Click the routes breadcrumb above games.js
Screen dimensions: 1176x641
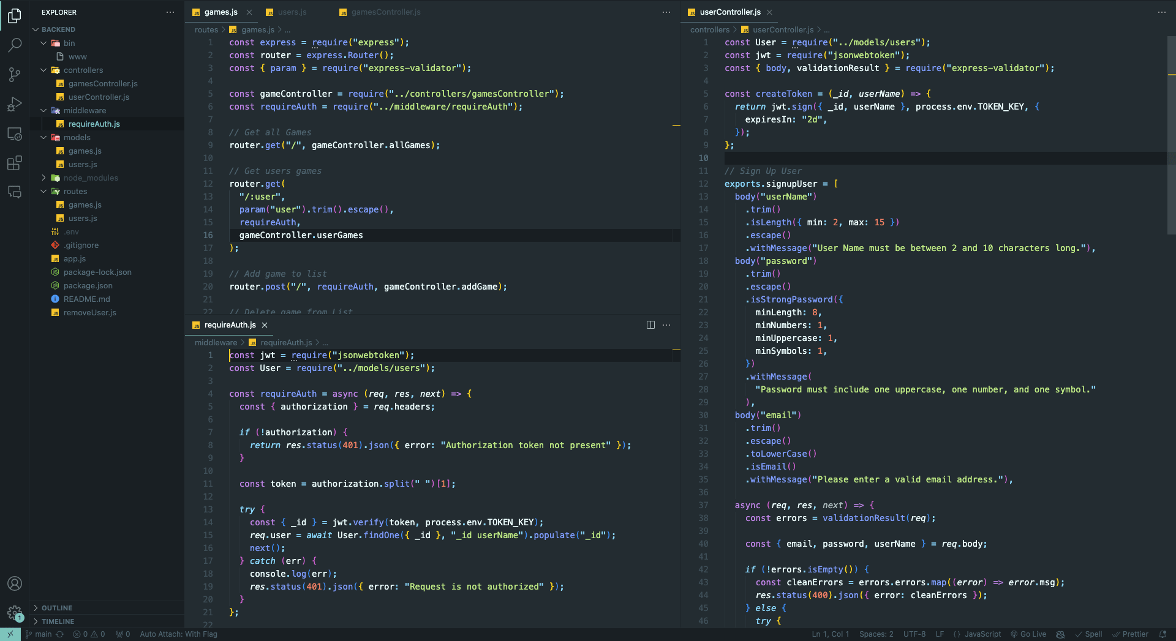(206, 30)
